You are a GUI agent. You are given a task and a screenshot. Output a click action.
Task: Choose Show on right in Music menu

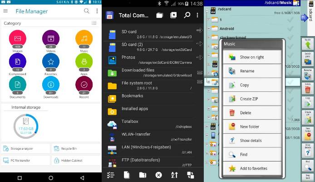click(x=252, y=57)
